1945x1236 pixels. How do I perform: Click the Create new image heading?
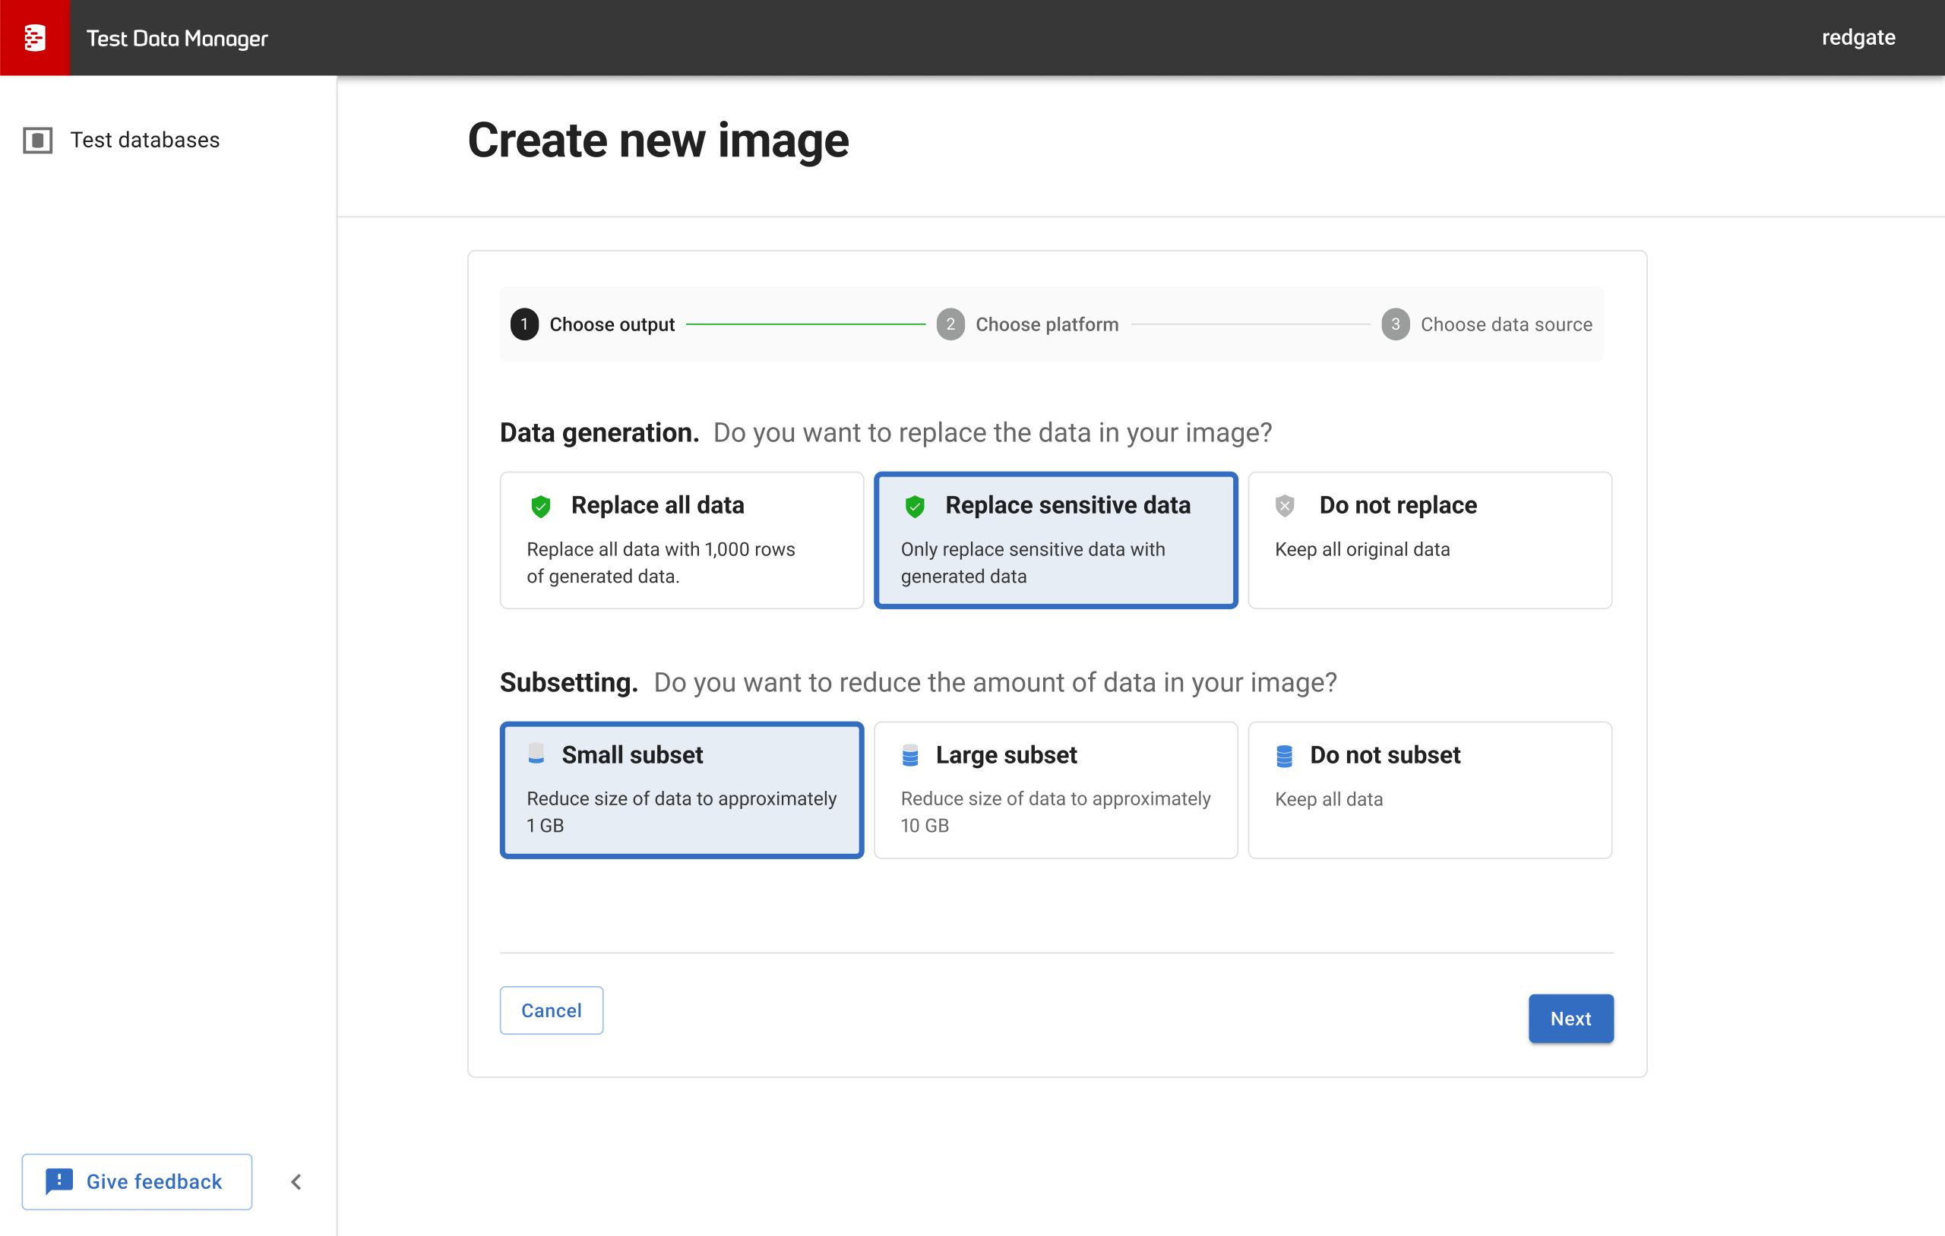[658, 141]
